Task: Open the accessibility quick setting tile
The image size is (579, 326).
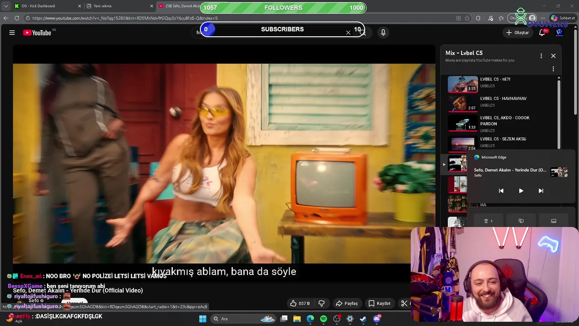Action: [x=488, y=221]
